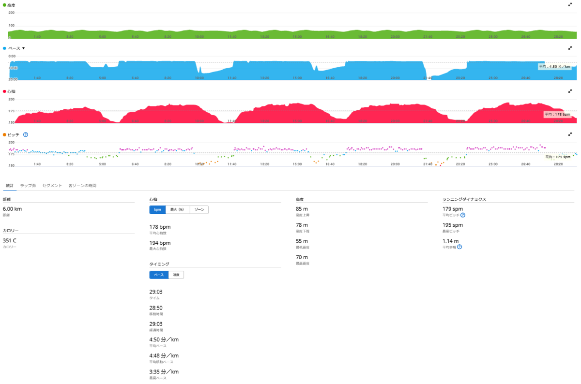Screen dimensions: 581x384
Task: Click the 194 bpm max heart rate value
Action: click(x=160, y=243)
